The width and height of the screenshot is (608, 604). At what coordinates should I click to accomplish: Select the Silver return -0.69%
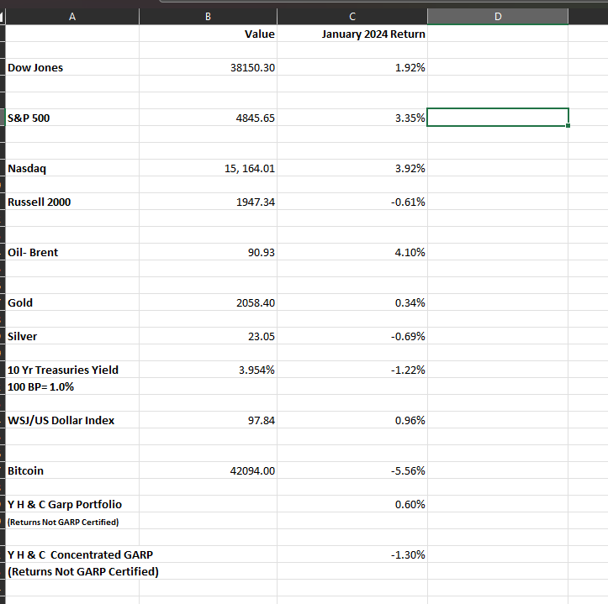(x=352, y=336)
